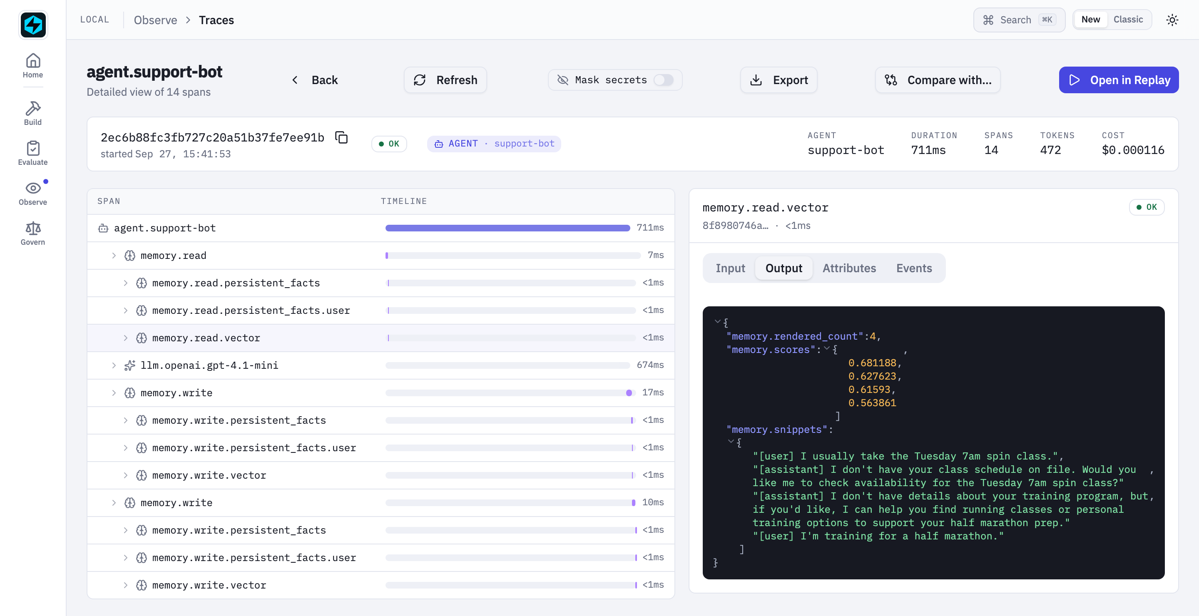
Task: Open the Observe section in sidebar
Action: point(32,193)
